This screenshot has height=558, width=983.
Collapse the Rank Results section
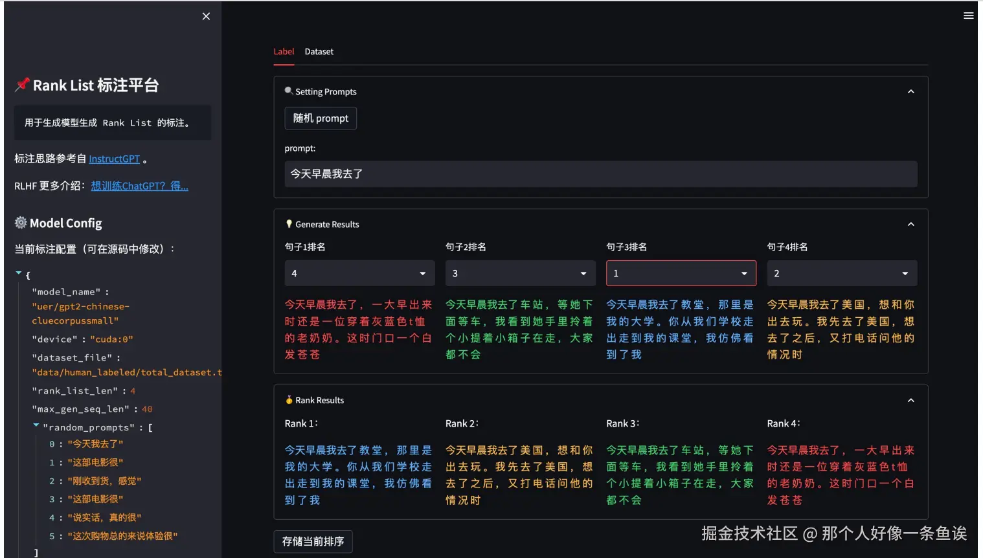(911, 400)
